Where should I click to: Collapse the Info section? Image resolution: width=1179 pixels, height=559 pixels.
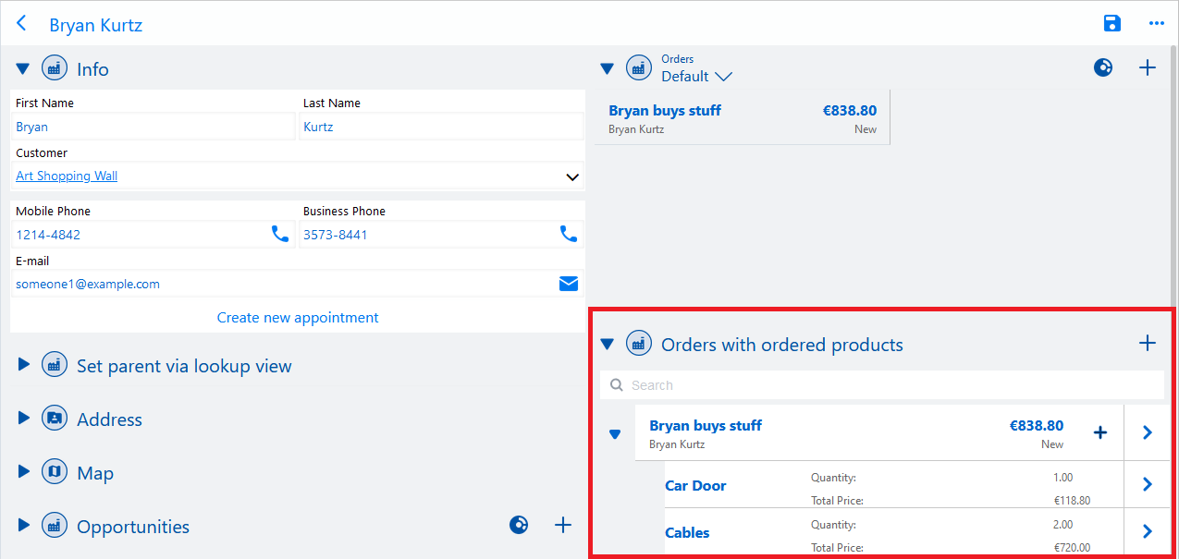pyautogui.click(x=23, y=69)
